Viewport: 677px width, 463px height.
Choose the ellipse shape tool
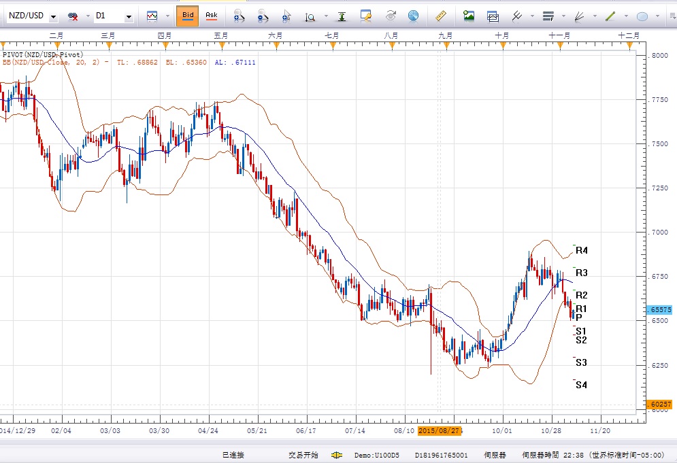click(643, 15)
